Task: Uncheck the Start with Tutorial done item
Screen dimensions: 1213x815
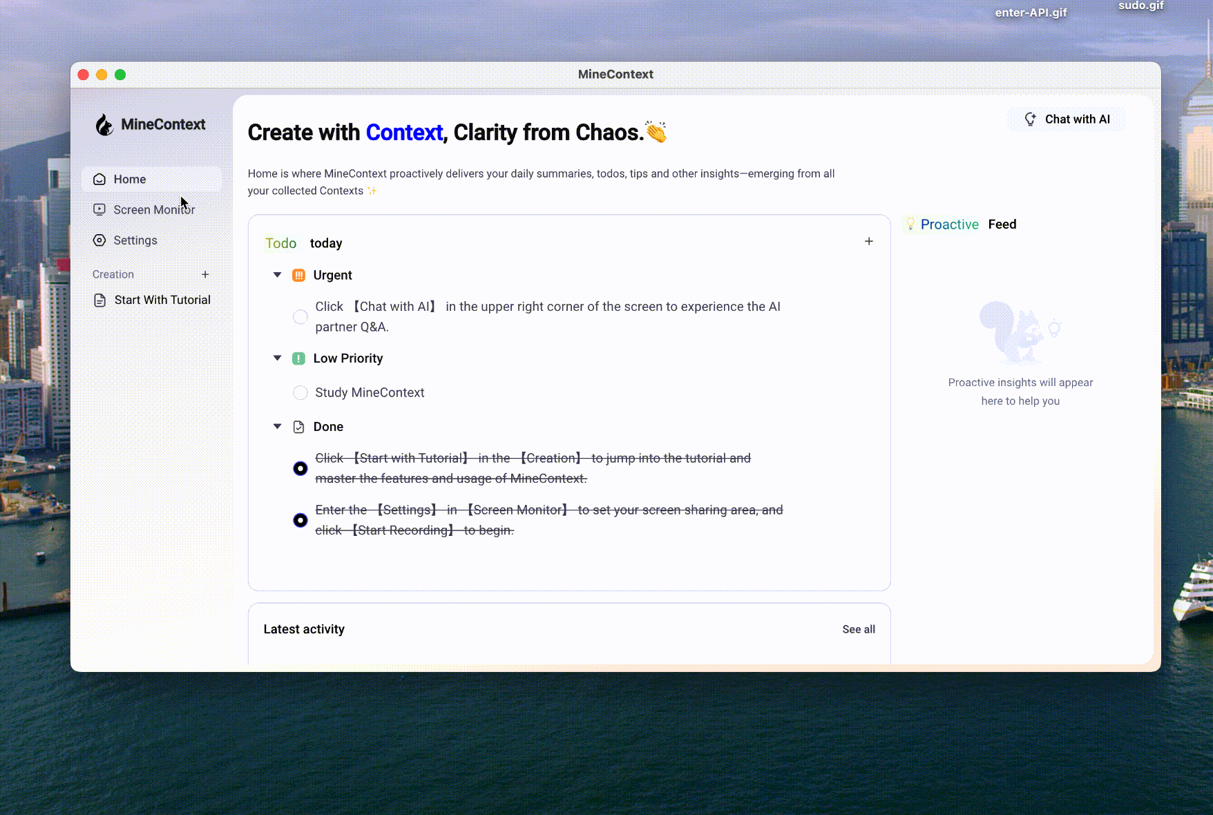Action: pyautogui.click(x=300, y=468)
